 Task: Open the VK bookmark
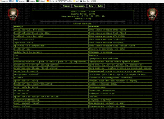(x=12, y=1)
